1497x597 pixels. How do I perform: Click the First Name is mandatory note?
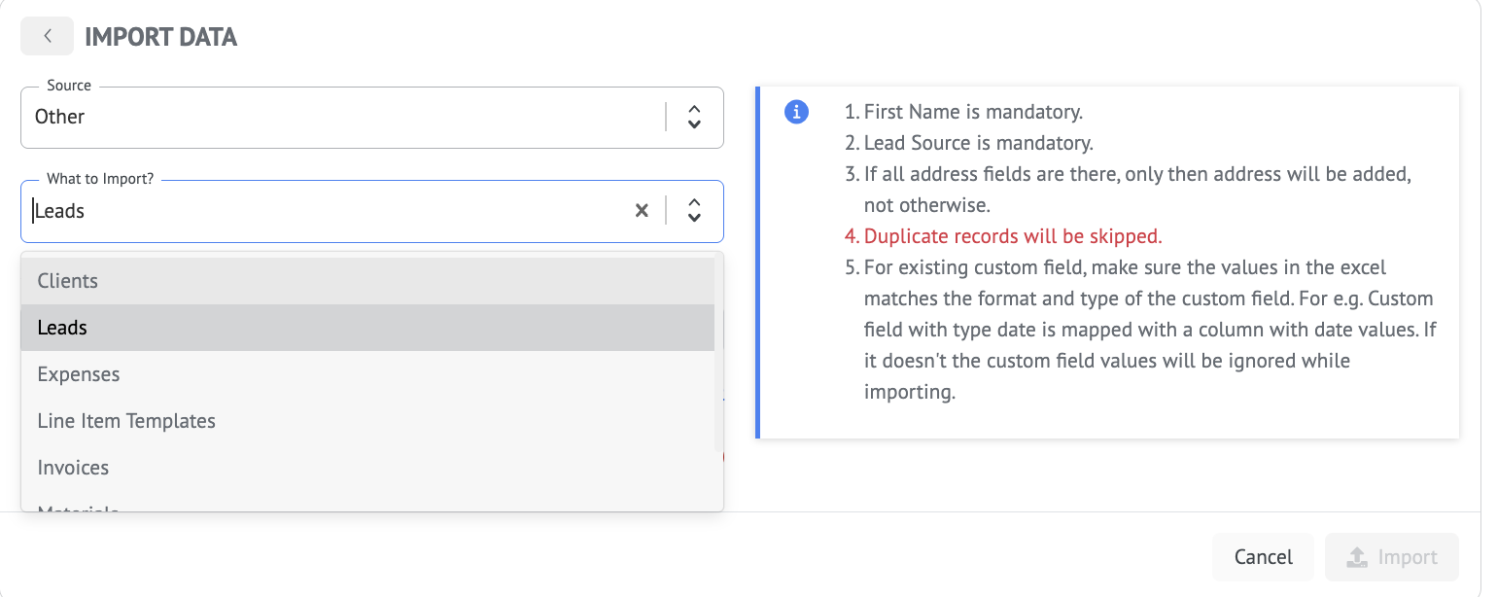click(x=973, y=112)
